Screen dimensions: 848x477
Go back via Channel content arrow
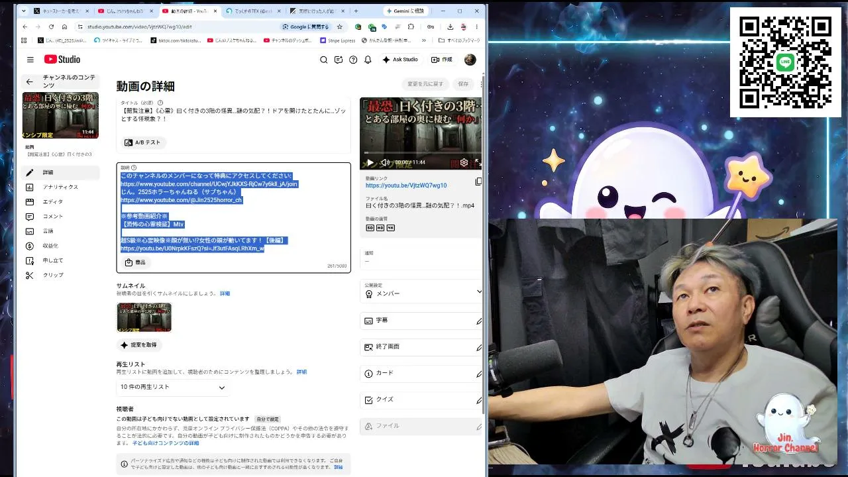[29, 81]
